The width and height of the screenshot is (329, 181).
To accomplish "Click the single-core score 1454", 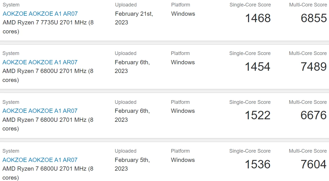I will tap(258, 67).
